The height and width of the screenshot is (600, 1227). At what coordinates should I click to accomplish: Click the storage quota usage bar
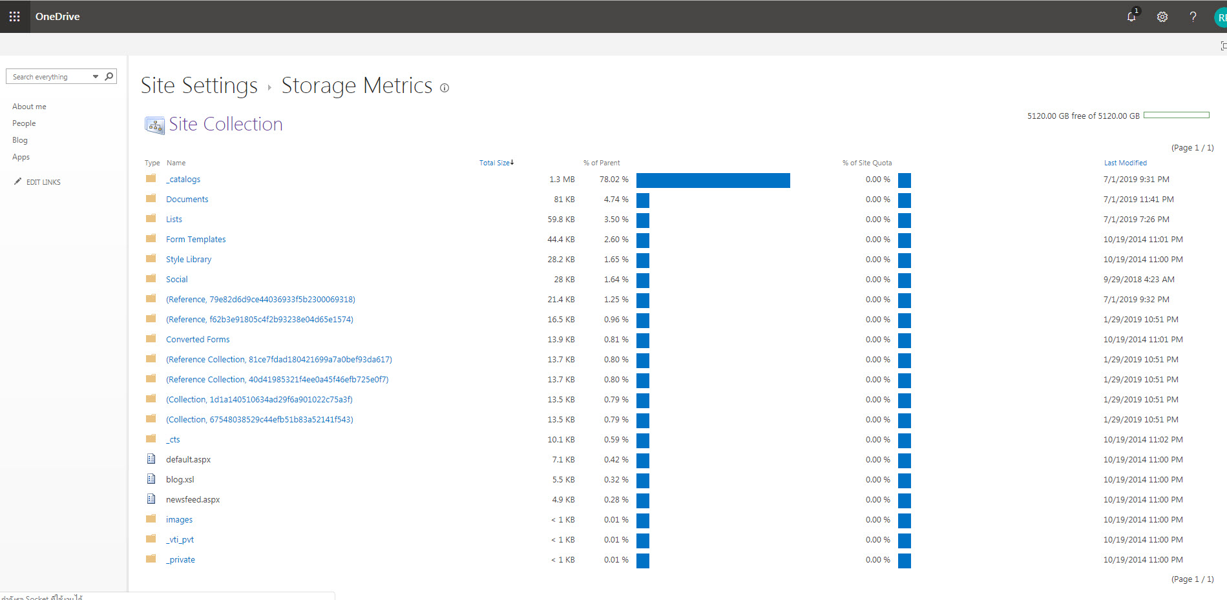(x=1177, y=115)
